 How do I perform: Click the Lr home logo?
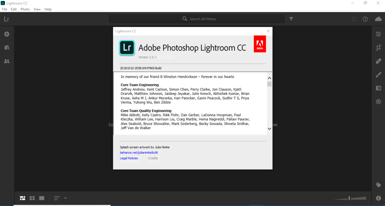[7, 19]
